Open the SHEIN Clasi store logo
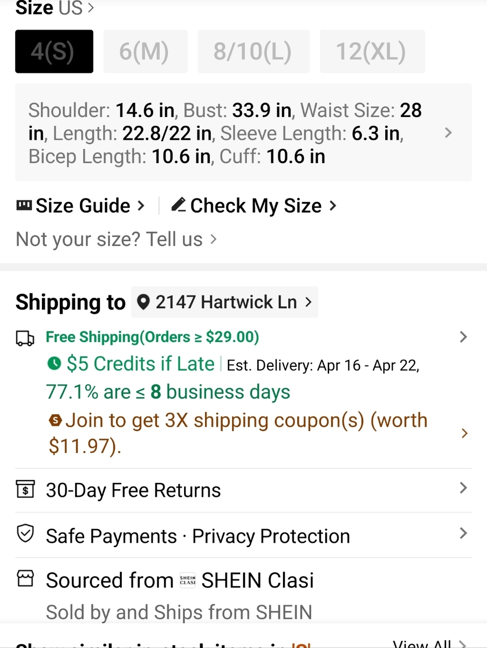 point(187,580)
